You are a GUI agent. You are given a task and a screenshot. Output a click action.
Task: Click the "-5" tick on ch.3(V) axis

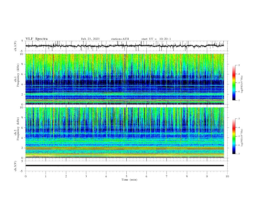pos(22,171)
